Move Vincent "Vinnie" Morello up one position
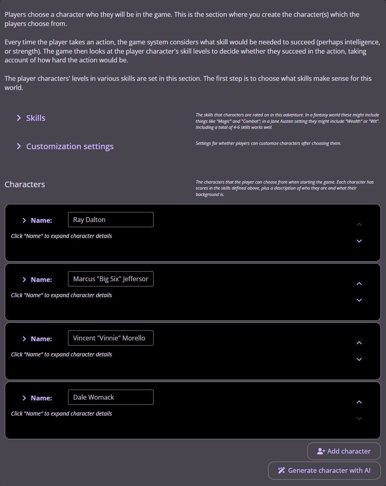Image resolution: width=386 pixels, height=486 pixels. pyautogui.click(x=359, y=343)
